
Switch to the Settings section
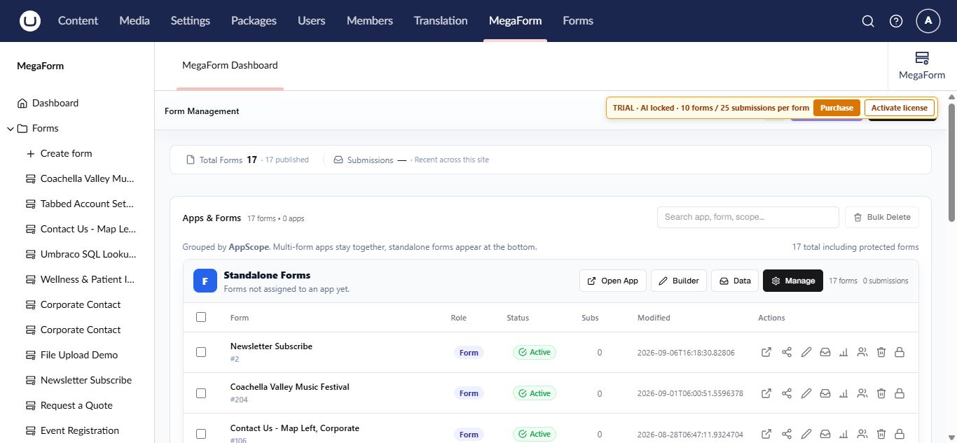[x=191, y=21]
